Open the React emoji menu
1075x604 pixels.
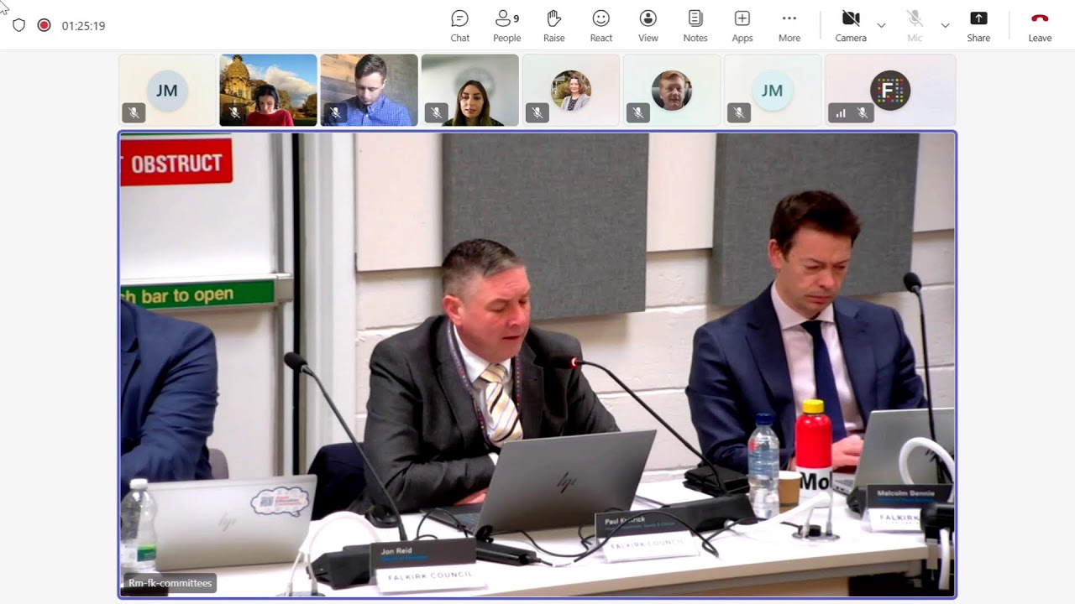tap(600, 26)
